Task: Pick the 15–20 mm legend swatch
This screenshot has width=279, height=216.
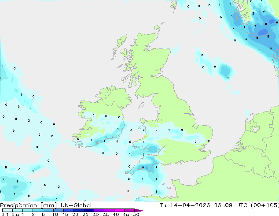Action: coord(68,210)
